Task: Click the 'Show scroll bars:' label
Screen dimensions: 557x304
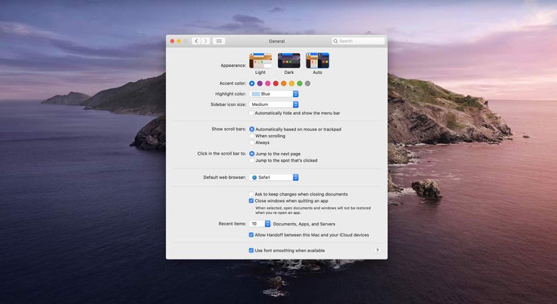Action: click(x=229, y=129)
